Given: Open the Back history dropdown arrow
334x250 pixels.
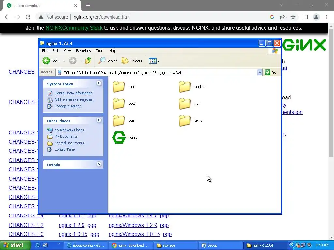Looking at the screenshot, I should pyautogui.click(x=64, y=61).
